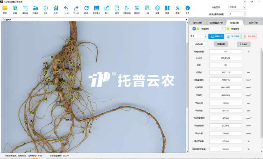Screen dimensions: 263x159
Task: Run the 分析 (Analysis) toolbar icon
Action: 56,8
